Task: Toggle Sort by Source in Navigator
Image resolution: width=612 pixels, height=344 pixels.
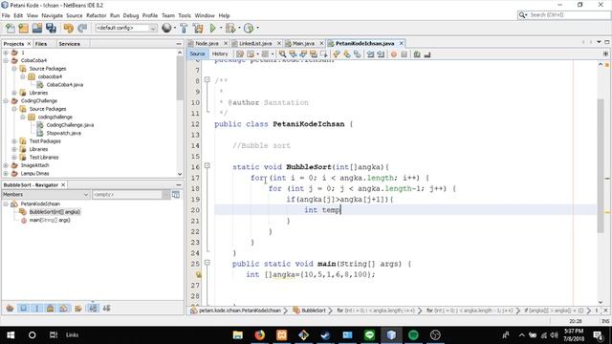Action: click(x=106, y=308)
